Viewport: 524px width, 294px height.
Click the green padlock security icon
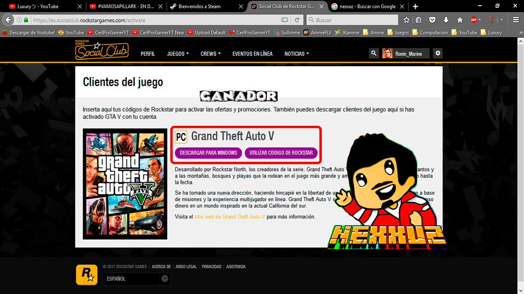point(26,20)
